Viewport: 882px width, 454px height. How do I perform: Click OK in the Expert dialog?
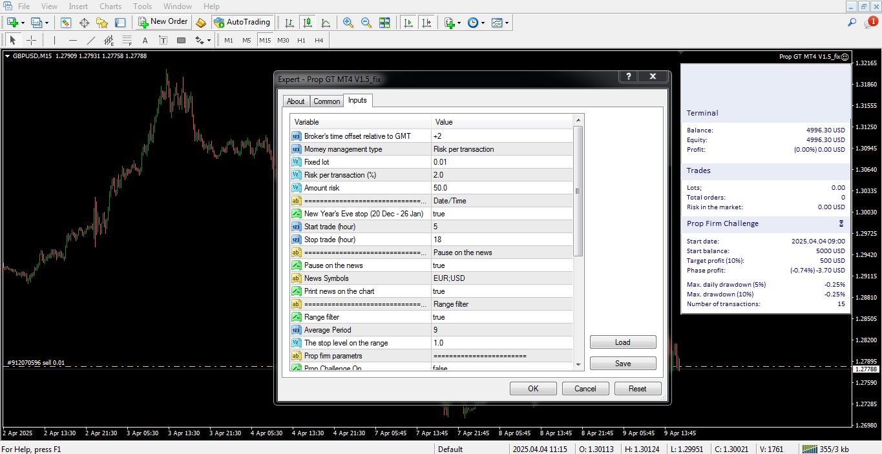pos(532,389)
